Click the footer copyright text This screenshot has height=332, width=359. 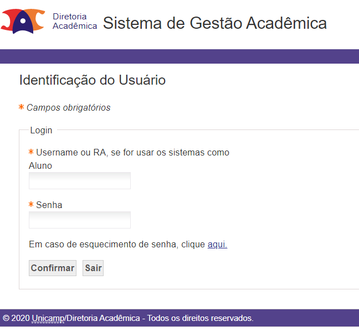point(128,318)
